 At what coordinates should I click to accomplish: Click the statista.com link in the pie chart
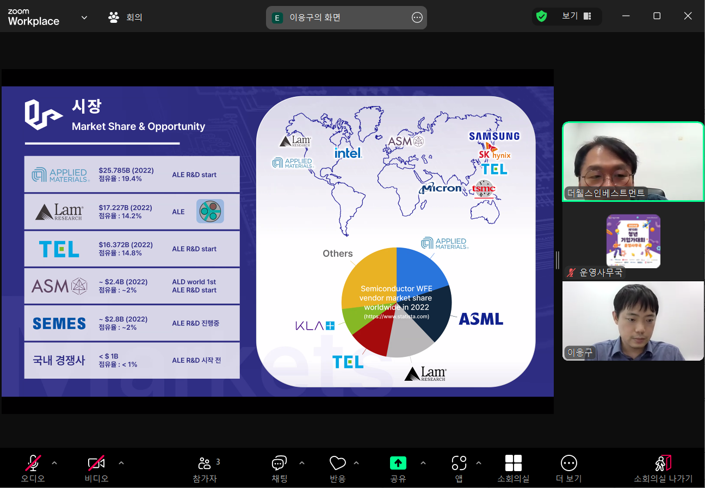coord(397,317)
